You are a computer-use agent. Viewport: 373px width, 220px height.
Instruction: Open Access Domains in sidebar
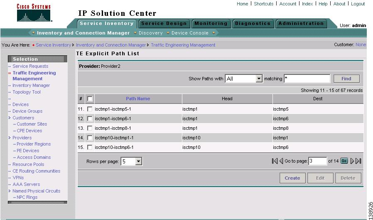pyautogui.click(x=34, y=157)
